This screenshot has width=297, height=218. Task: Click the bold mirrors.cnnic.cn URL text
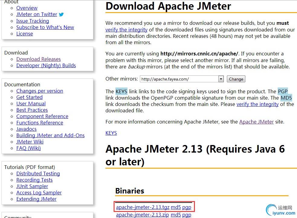(199, 54)
